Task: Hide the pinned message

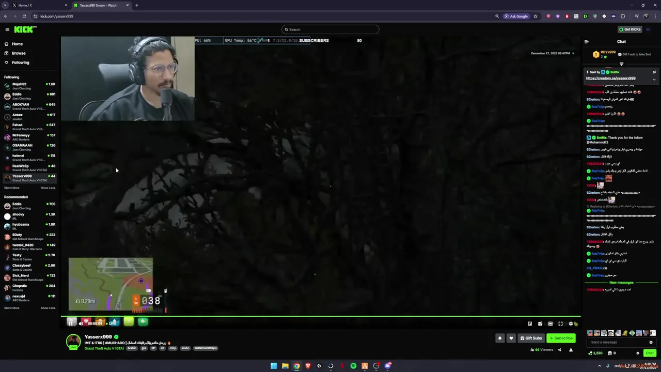Action: click(654, 72)
